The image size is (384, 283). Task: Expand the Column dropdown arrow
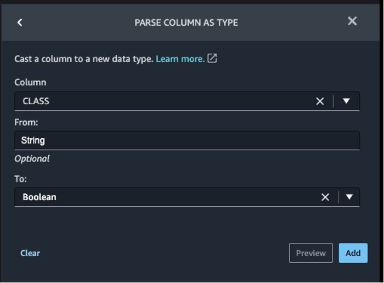pos(346,101)
